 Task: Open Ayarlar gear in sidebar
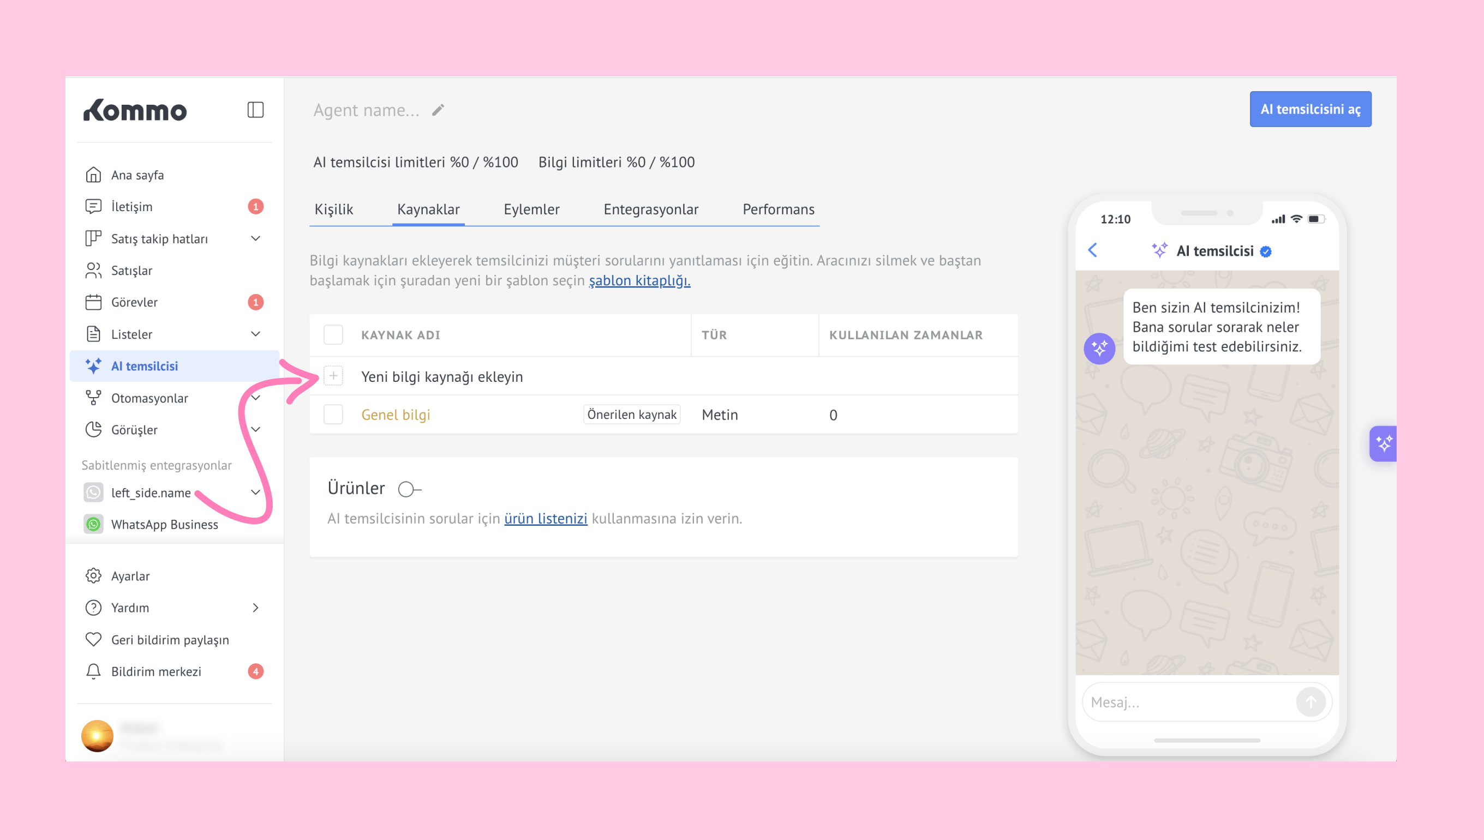93,576
